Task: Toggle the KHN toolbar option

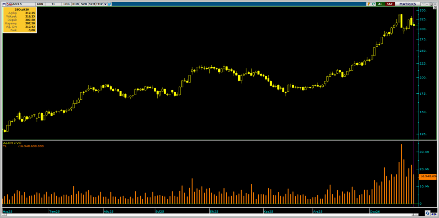Action: [x=75, y=4]
